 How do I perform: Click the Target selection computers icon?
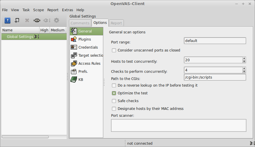[x=74, y=55]
